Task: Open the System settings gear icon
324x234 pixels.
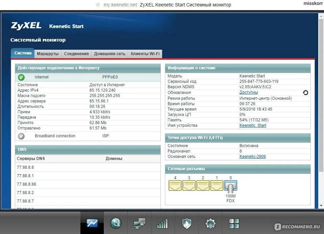Action: (x=210, y=223)
